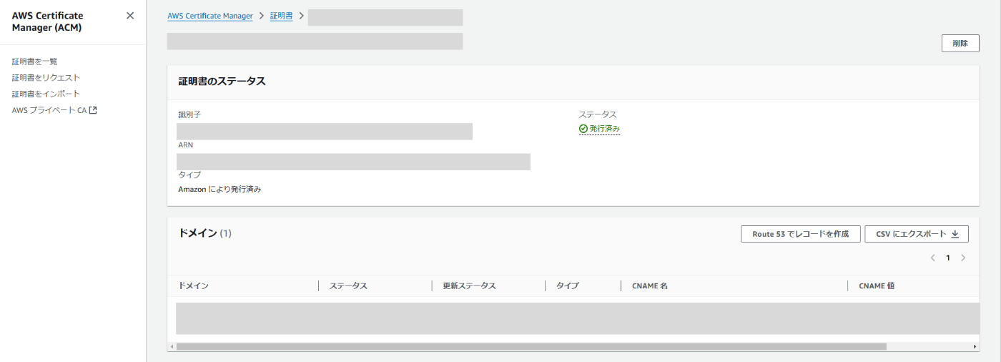Click the CNAME 名 column header
1001x362 pixels.
pyautogui.click(x=650, y=285)
